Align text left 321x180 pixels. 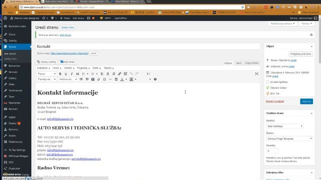[102, 74]
